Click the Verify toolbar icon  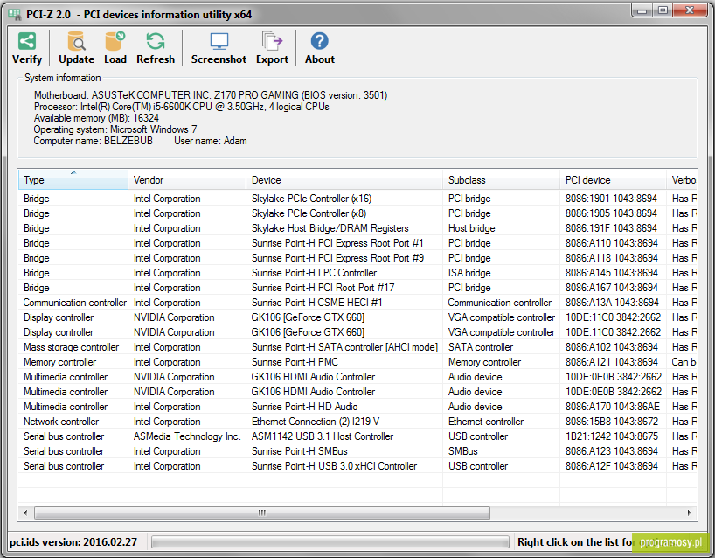[27, 48]
